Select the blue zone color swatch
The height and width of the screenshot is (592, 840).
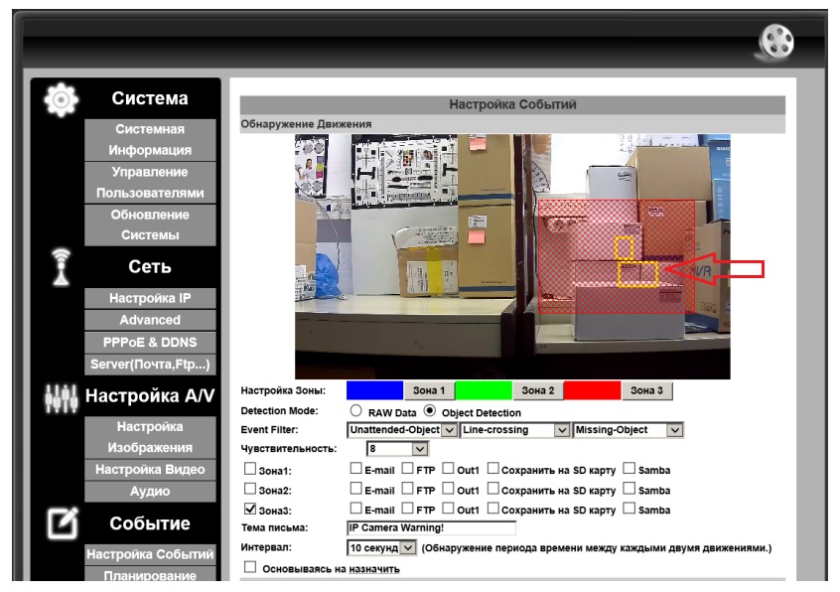tap(374, 390)
